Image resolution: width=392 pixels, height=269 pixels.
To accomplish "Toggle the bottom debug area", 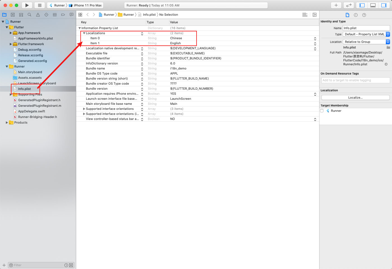I will (373, 5).
